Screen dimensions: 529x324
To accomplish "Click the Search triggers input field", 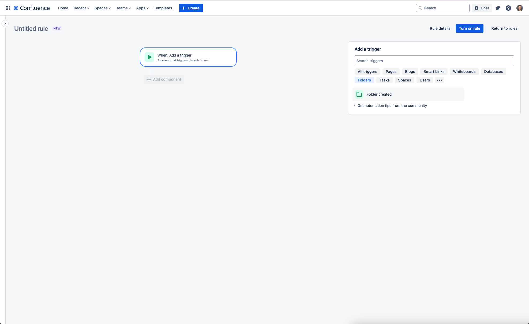I will tap(434, 61).
